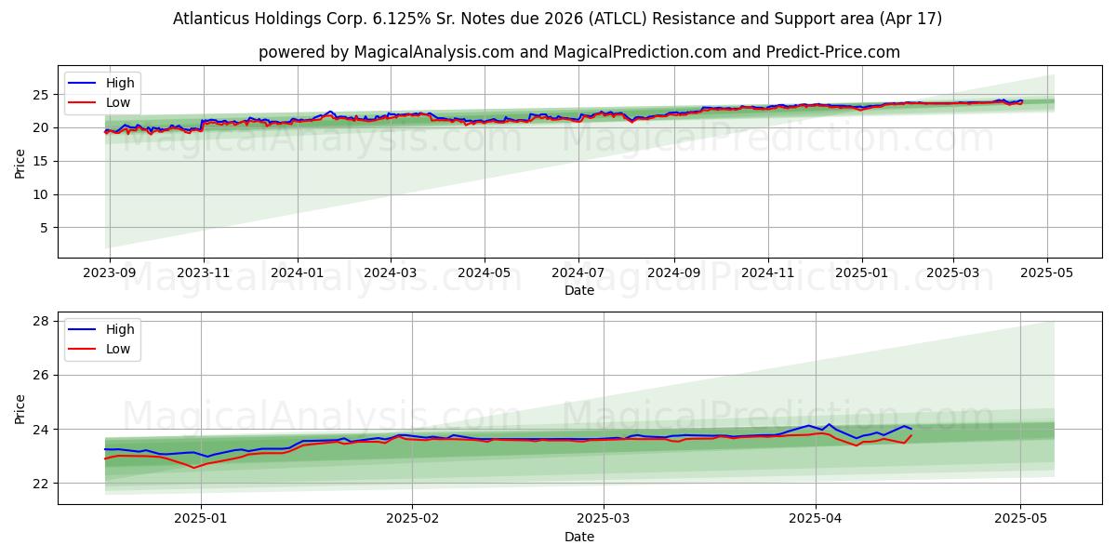Click the '2024-09' tick label on top chart
1116x558 pixels.
point(673,273)
